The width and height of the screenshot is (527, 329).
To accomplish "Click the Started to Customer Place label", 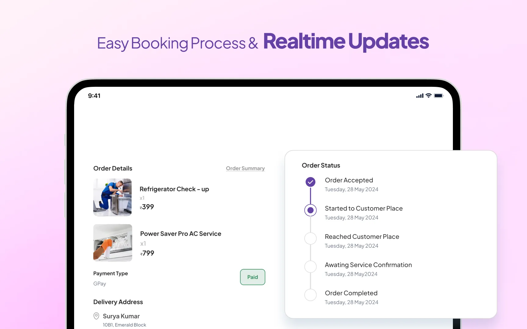I will 364,208.
